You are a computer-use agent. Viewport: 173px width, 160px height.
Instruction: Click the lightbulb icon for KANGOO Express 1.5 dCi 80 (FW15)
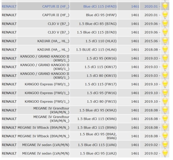(165, 101)
